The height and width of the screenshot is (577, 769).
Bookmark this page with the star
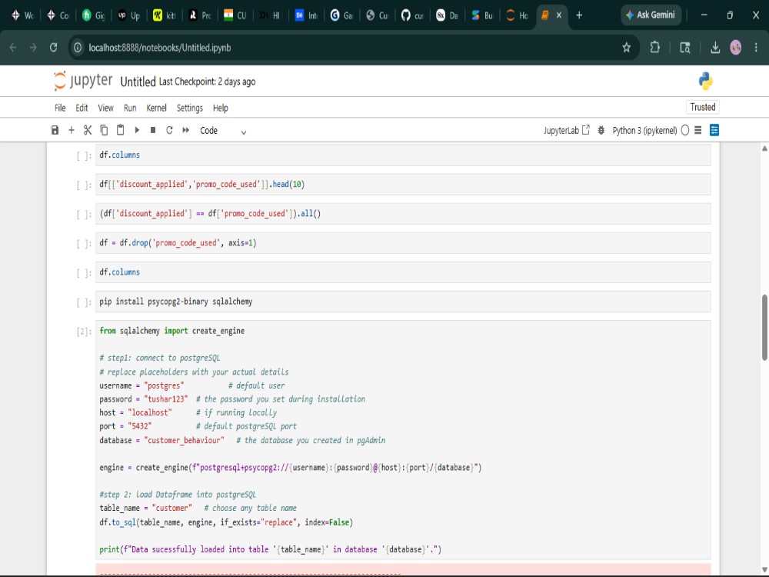[x=626, y=48]
